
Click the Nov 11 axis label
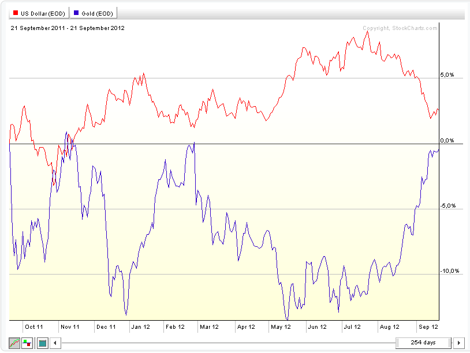click(x=70, y=327)
